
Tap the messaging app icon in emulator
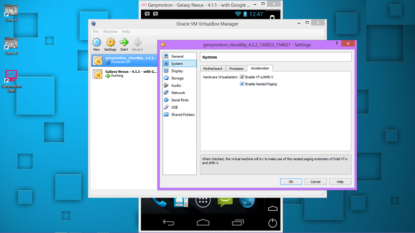(x=225, y=202)
